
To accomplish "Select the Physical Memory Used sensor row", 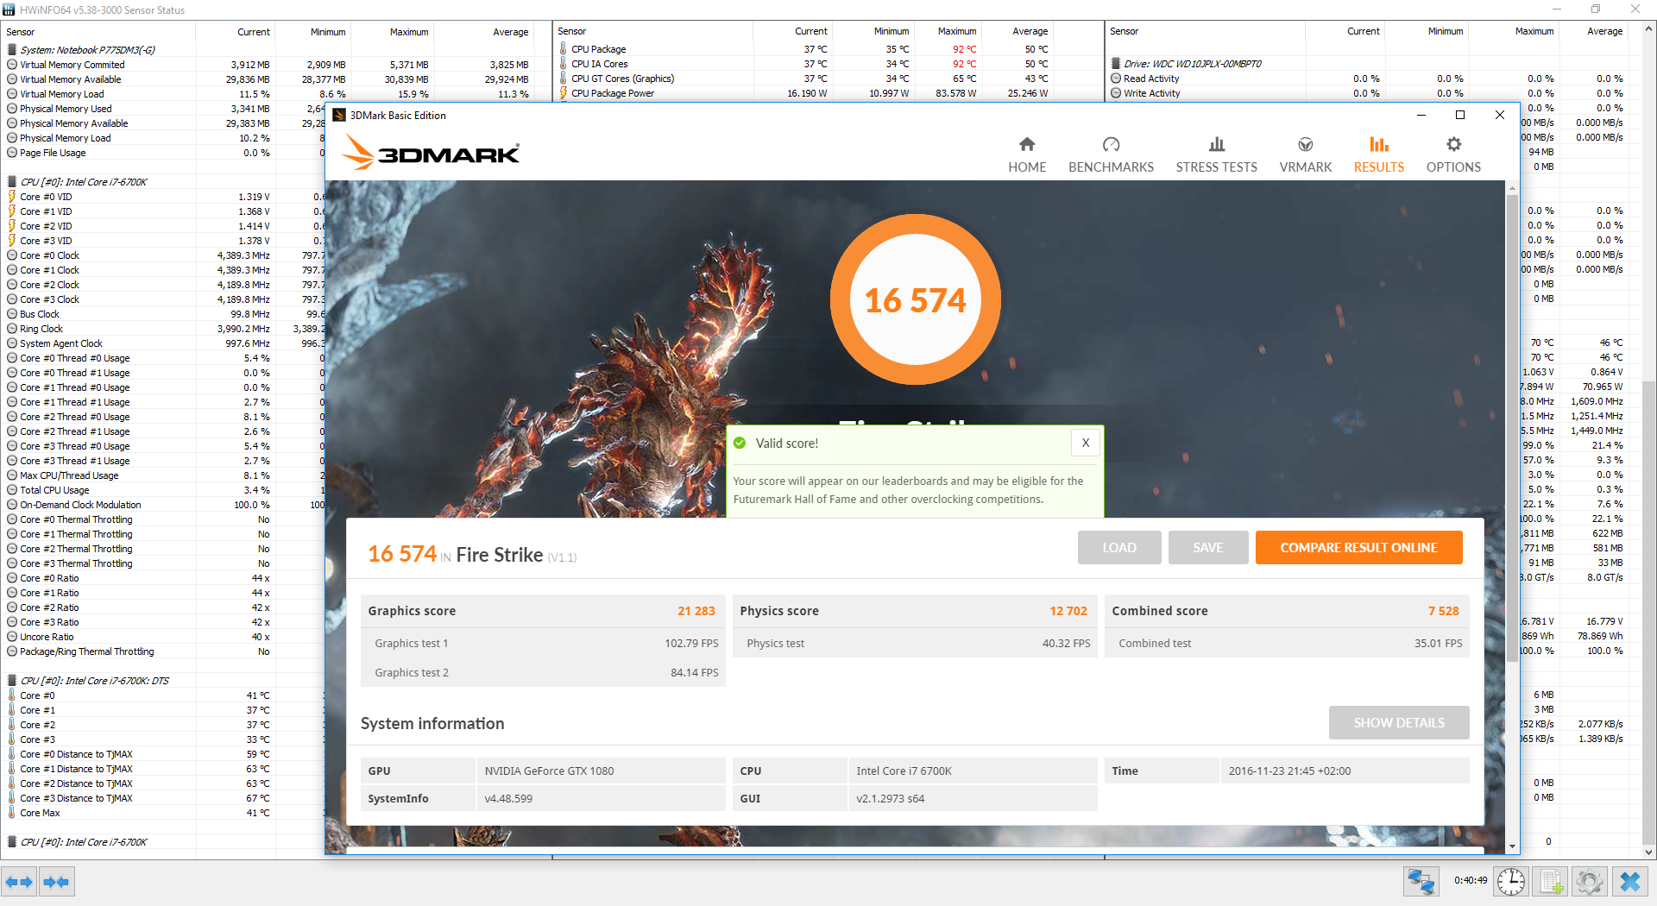I will [164, 109].
